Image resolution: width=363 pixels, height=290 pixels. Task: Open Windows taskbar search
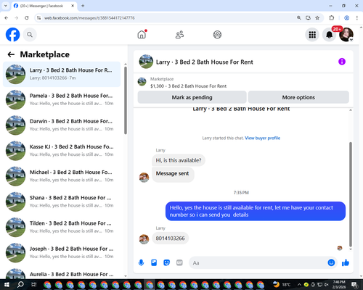pyautogui.click(x=20, y=285)
